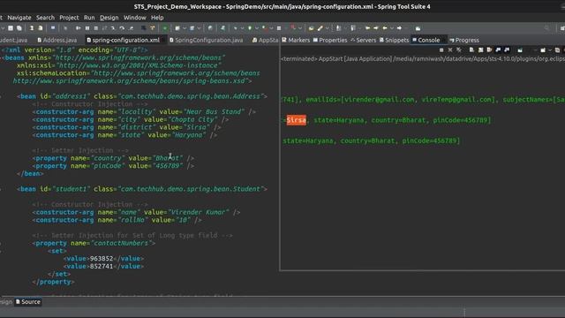565x318 pixels.
Task: Open the Project menu
Action: pyautogui.click(x=69, y=18)
